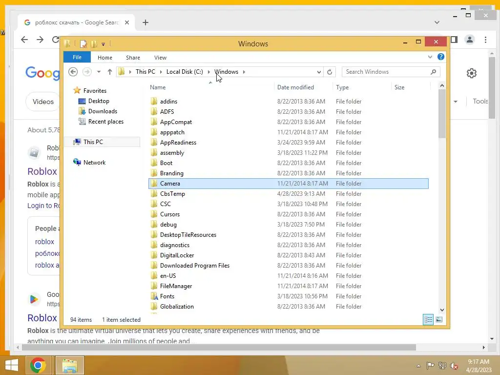This screenshot has width=500, height=375.
Task: Click Local Disk (C:) breadcrumb
Action: (185, 72)
